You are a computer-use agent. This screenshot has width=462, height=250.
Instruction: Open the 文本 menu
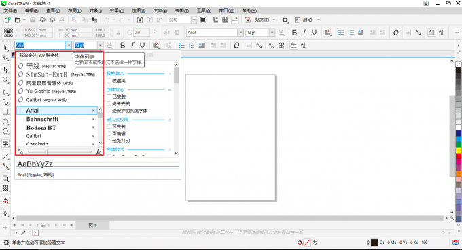160,11
